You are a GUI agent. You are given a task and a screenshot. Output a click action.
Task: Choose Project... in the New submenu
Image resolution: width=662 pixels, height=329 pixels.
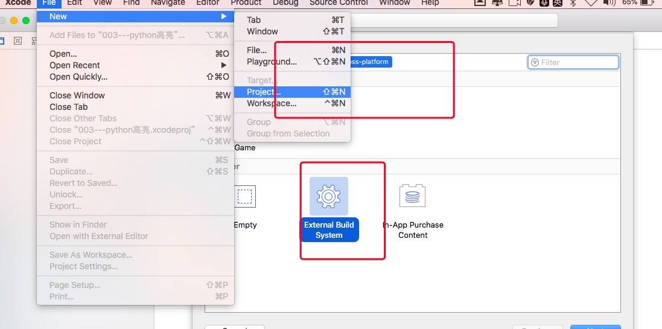point(292,92)
